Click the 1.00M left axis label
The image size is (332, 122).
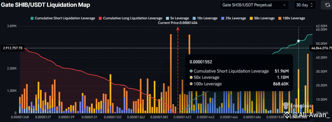(12, 91)
